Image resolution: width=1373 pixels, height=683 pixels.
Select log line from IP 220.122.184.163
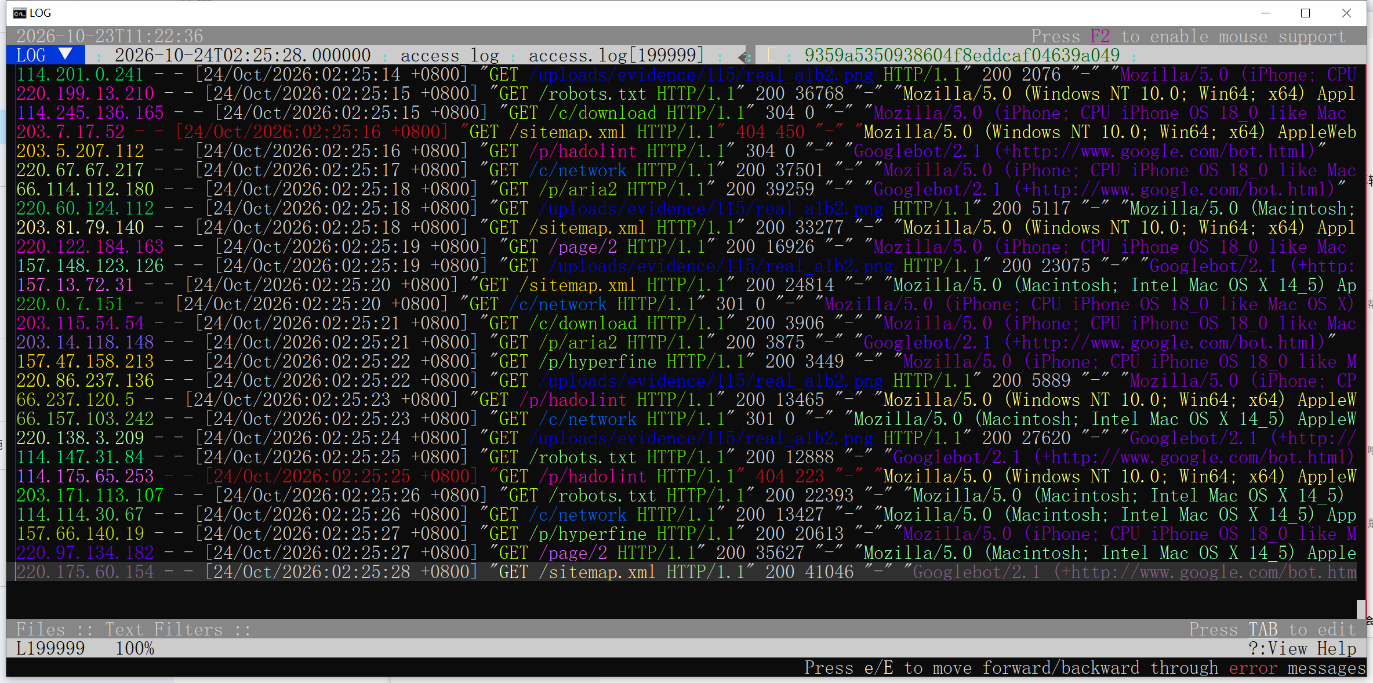click(x=686, y=246)
